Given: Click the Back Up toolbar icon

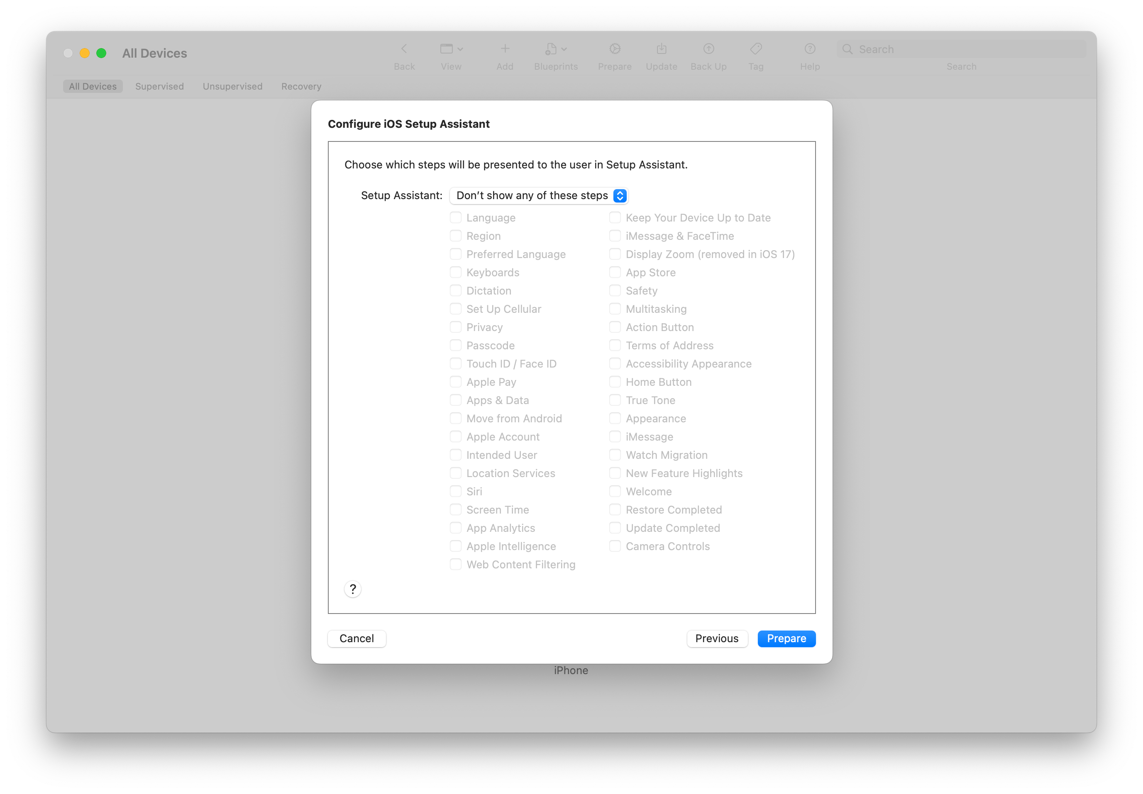Looking at the screenshot, I should pos(708,49).
